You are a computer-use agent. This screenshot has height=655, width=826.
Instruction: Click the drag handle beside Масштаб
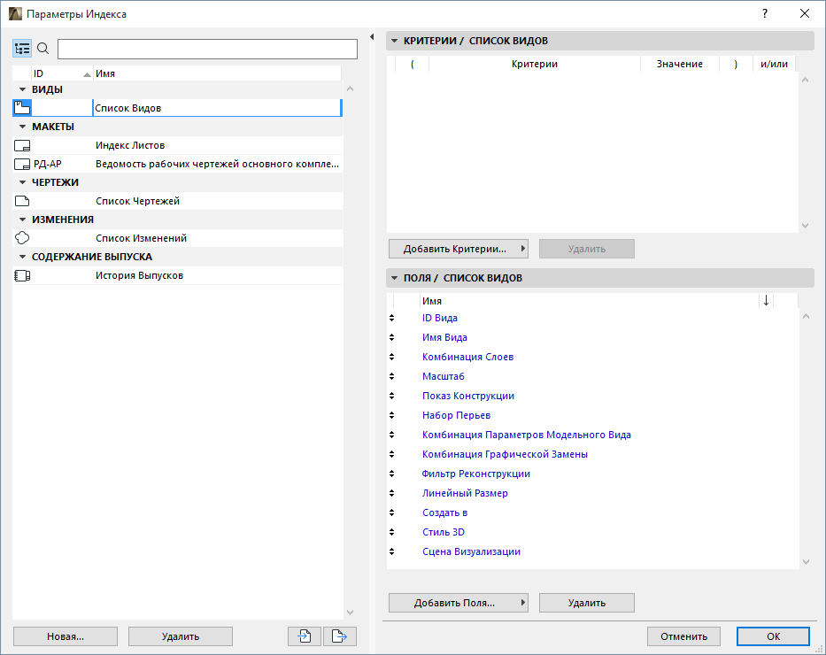392,376
